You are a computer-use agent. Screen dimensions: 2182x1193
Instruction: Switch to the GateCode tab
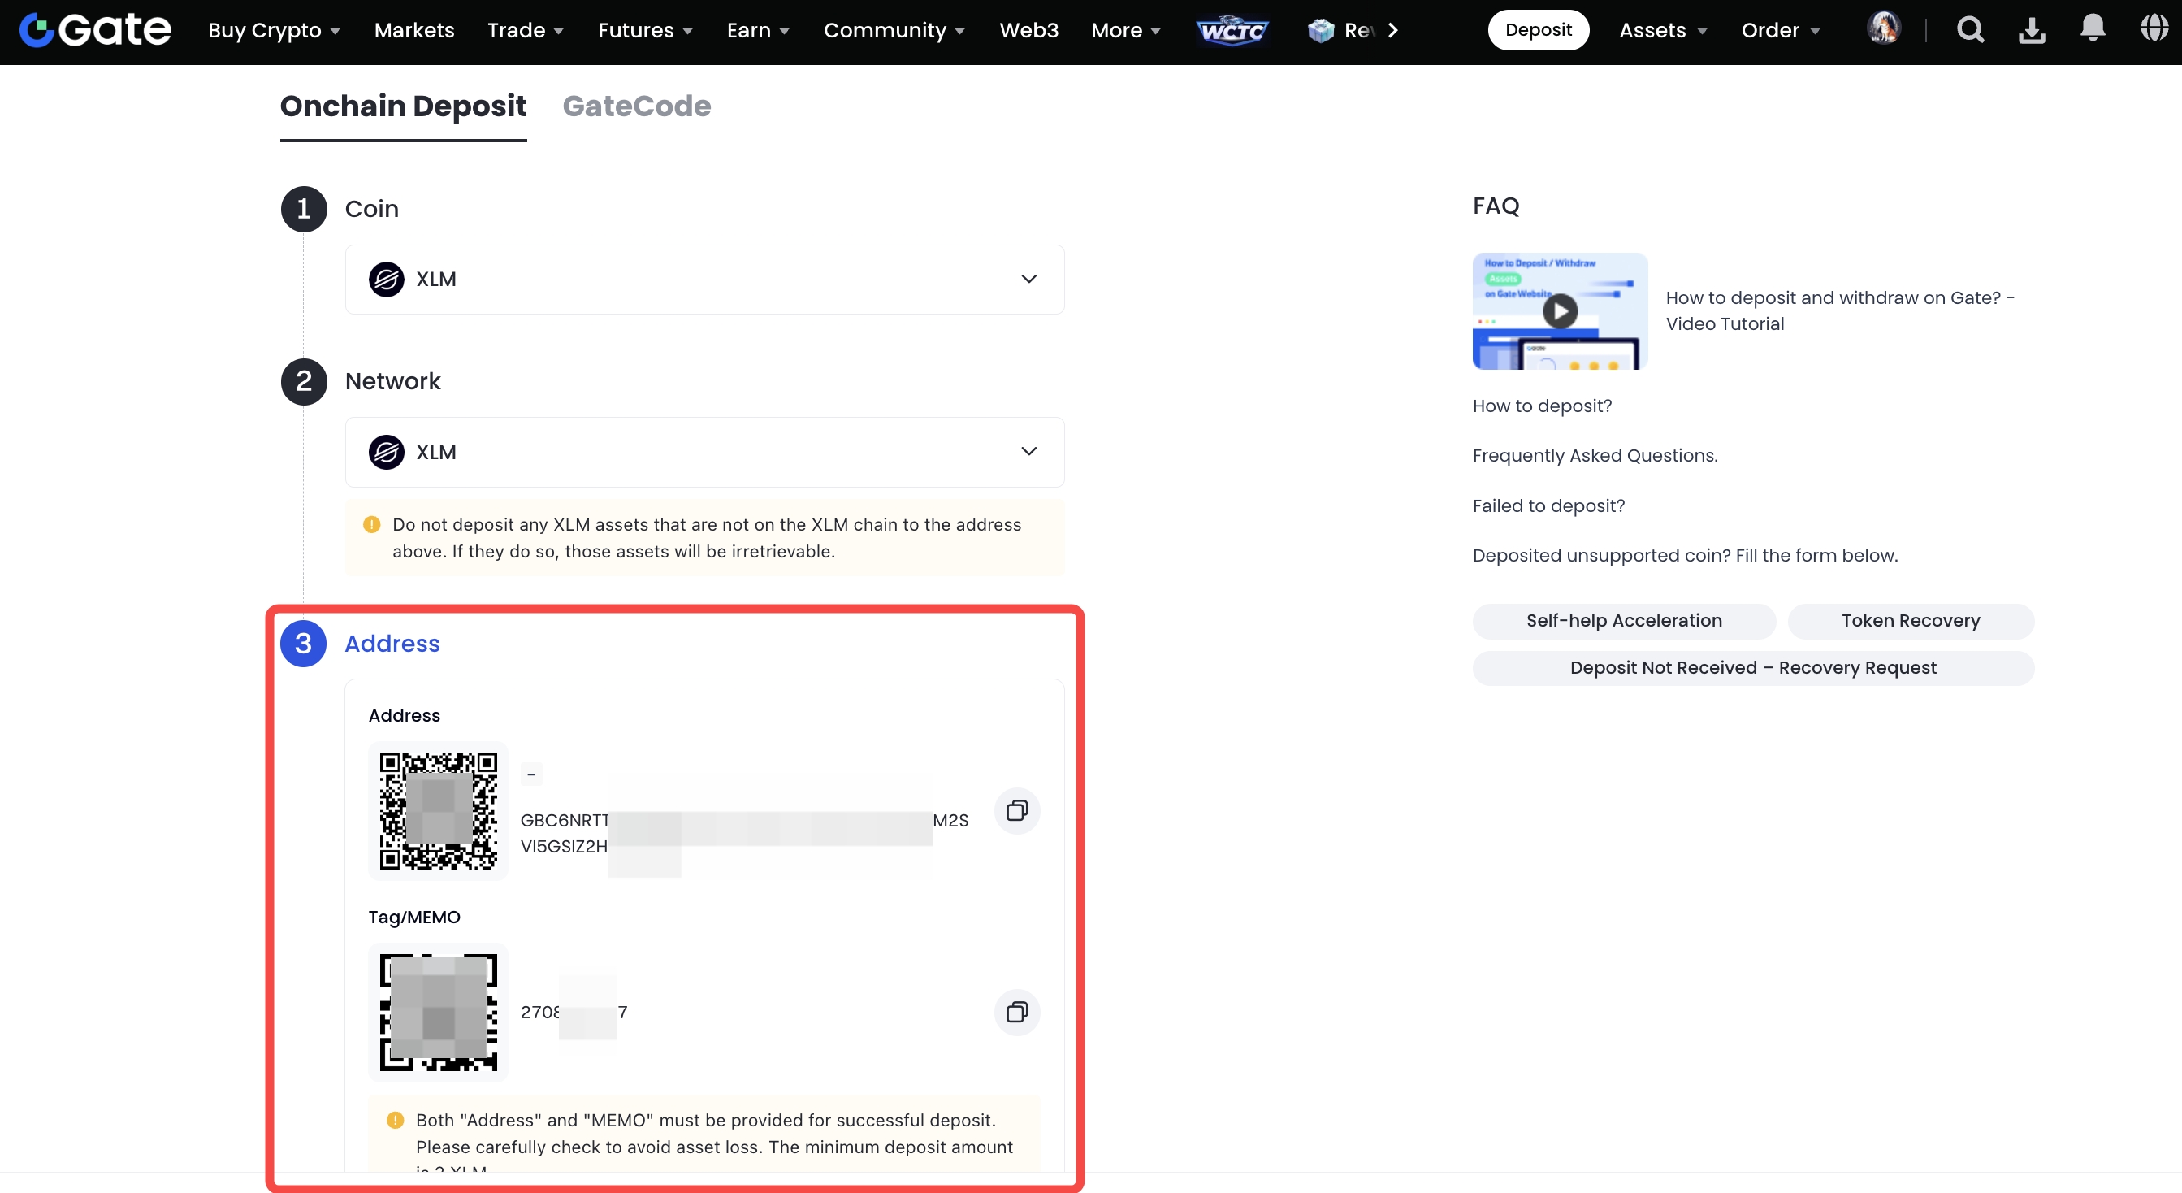pos(636,106)
